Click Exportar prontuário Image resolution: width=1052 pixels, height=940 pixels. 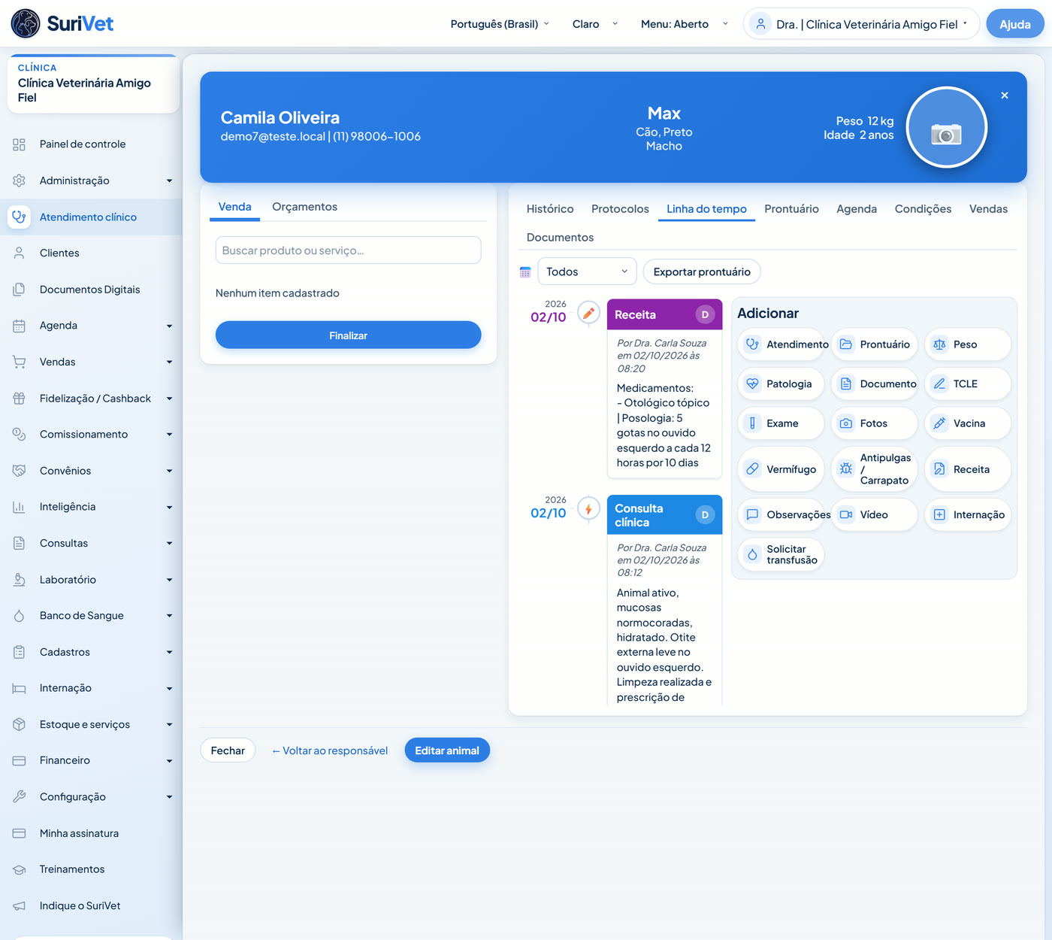(702, 271)
